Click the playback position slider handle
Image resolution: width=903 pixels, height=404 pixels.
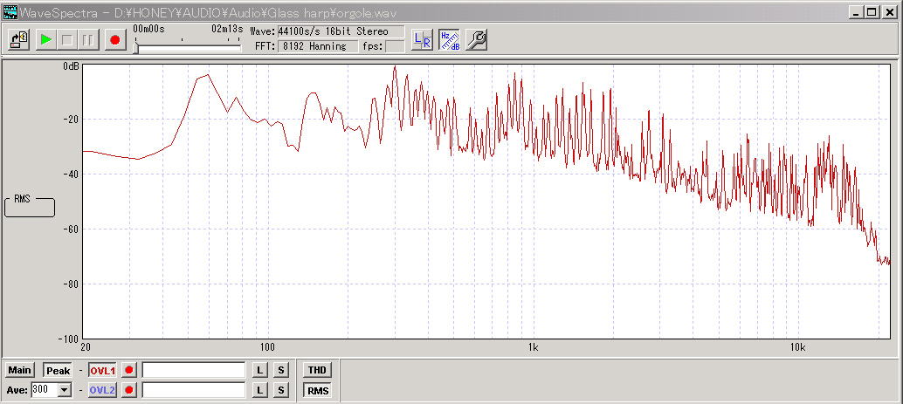click(136, 49)
